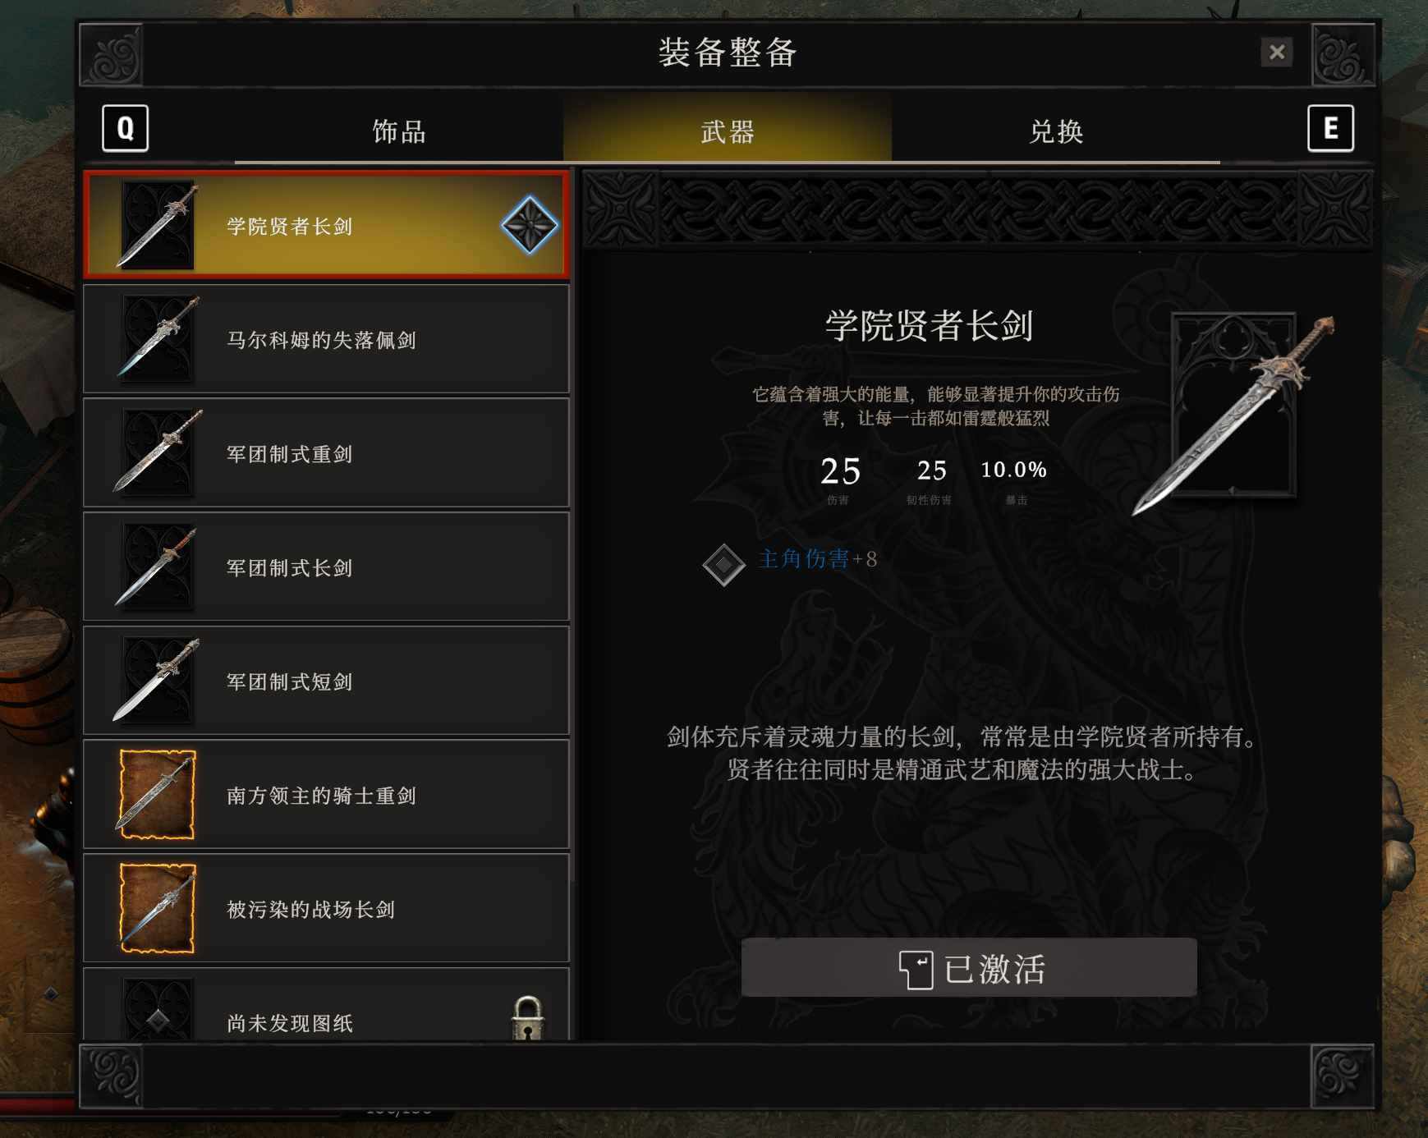Select the 军团制式长剑 list entry
Viewport: 1428px width, 1138px height.
pyautogui.click(x=326, y=567)
